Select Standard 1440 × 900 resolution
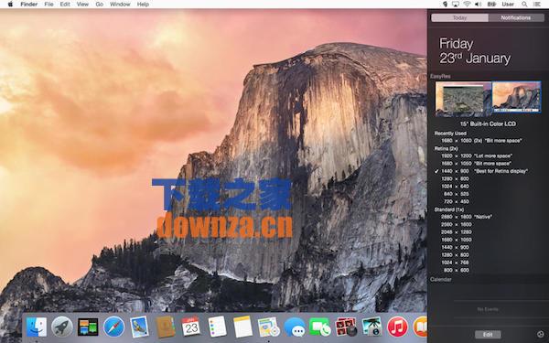 (x=455, y=248)
